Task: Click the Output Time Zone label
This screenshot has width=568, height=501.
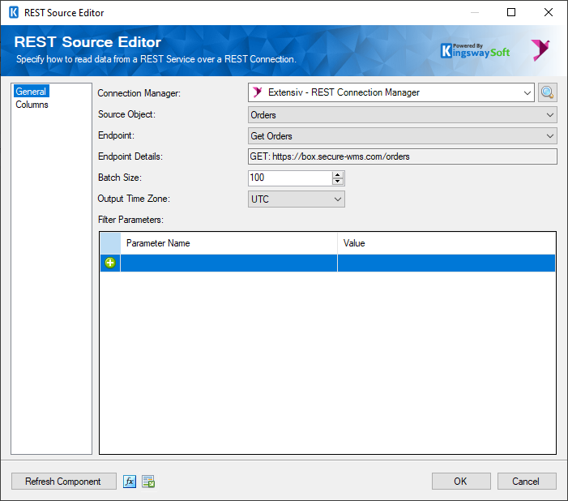Action: [x=134, y=199]
